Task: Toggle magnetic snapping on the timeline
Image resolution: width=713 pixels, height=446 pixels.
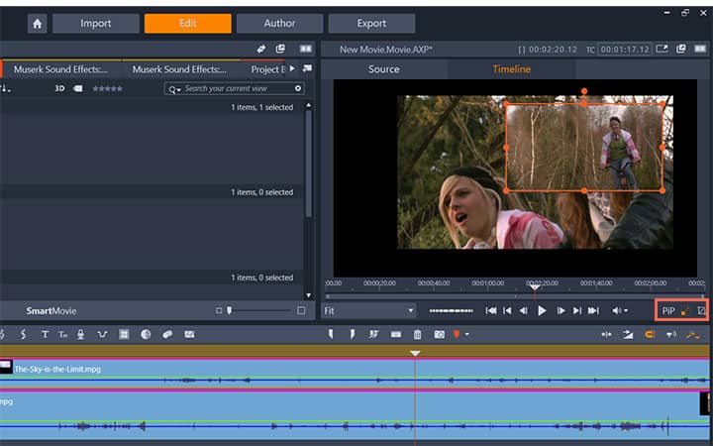Action: (650, 335)
